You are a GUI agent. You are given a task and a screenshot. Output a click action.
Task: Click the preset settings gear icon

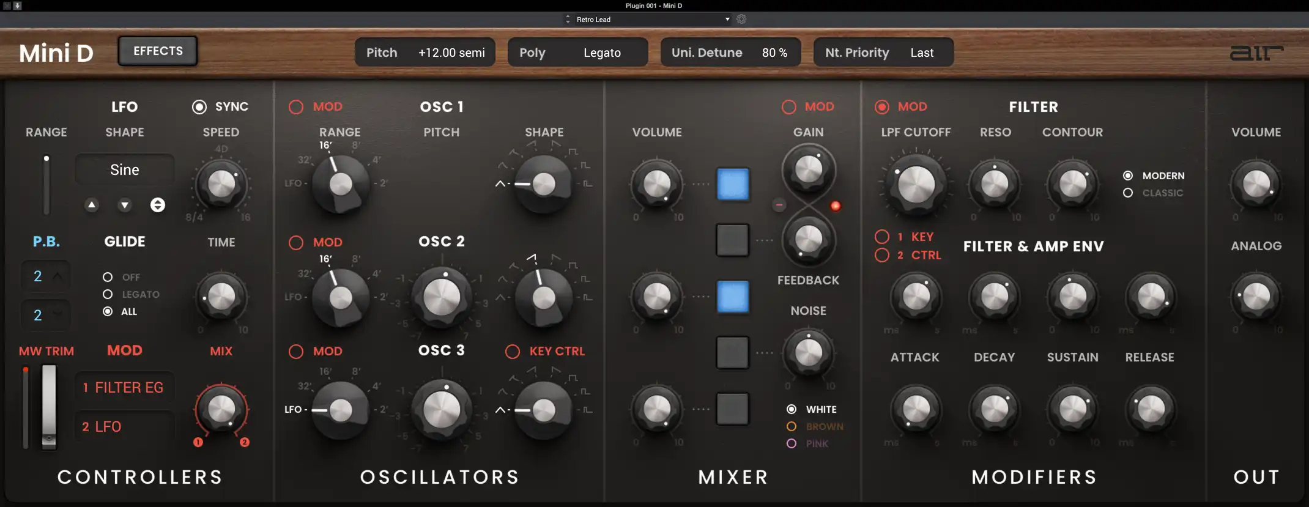click(x=741, y=19)
